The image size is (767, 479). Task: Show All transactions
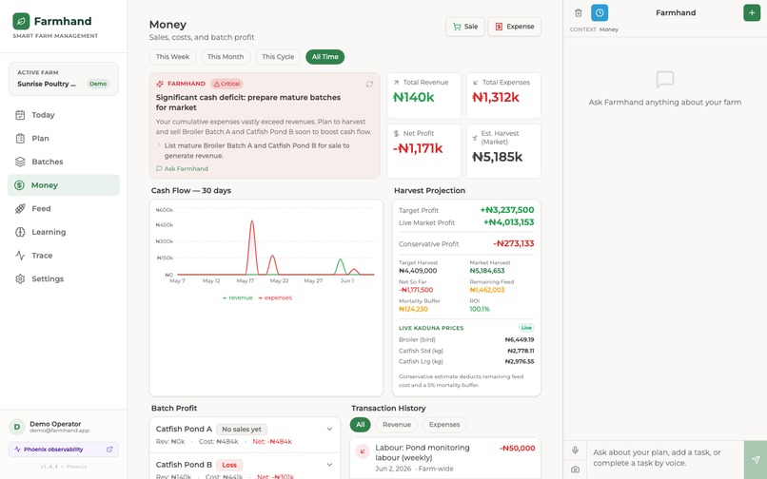click(x=360, y=425)
